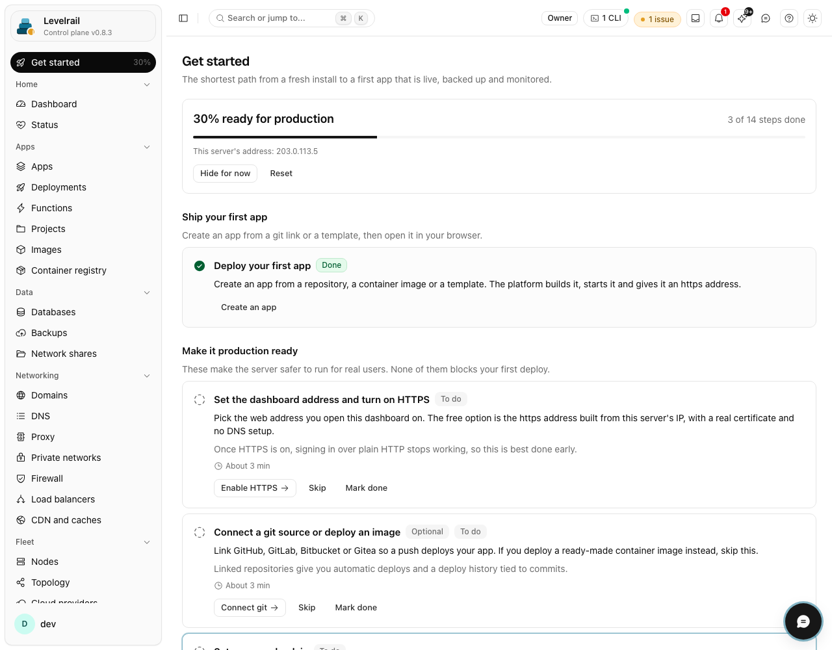Open the feedback speech bubble icon
Viewport: 832px width, 650px height.
[766, 18]
